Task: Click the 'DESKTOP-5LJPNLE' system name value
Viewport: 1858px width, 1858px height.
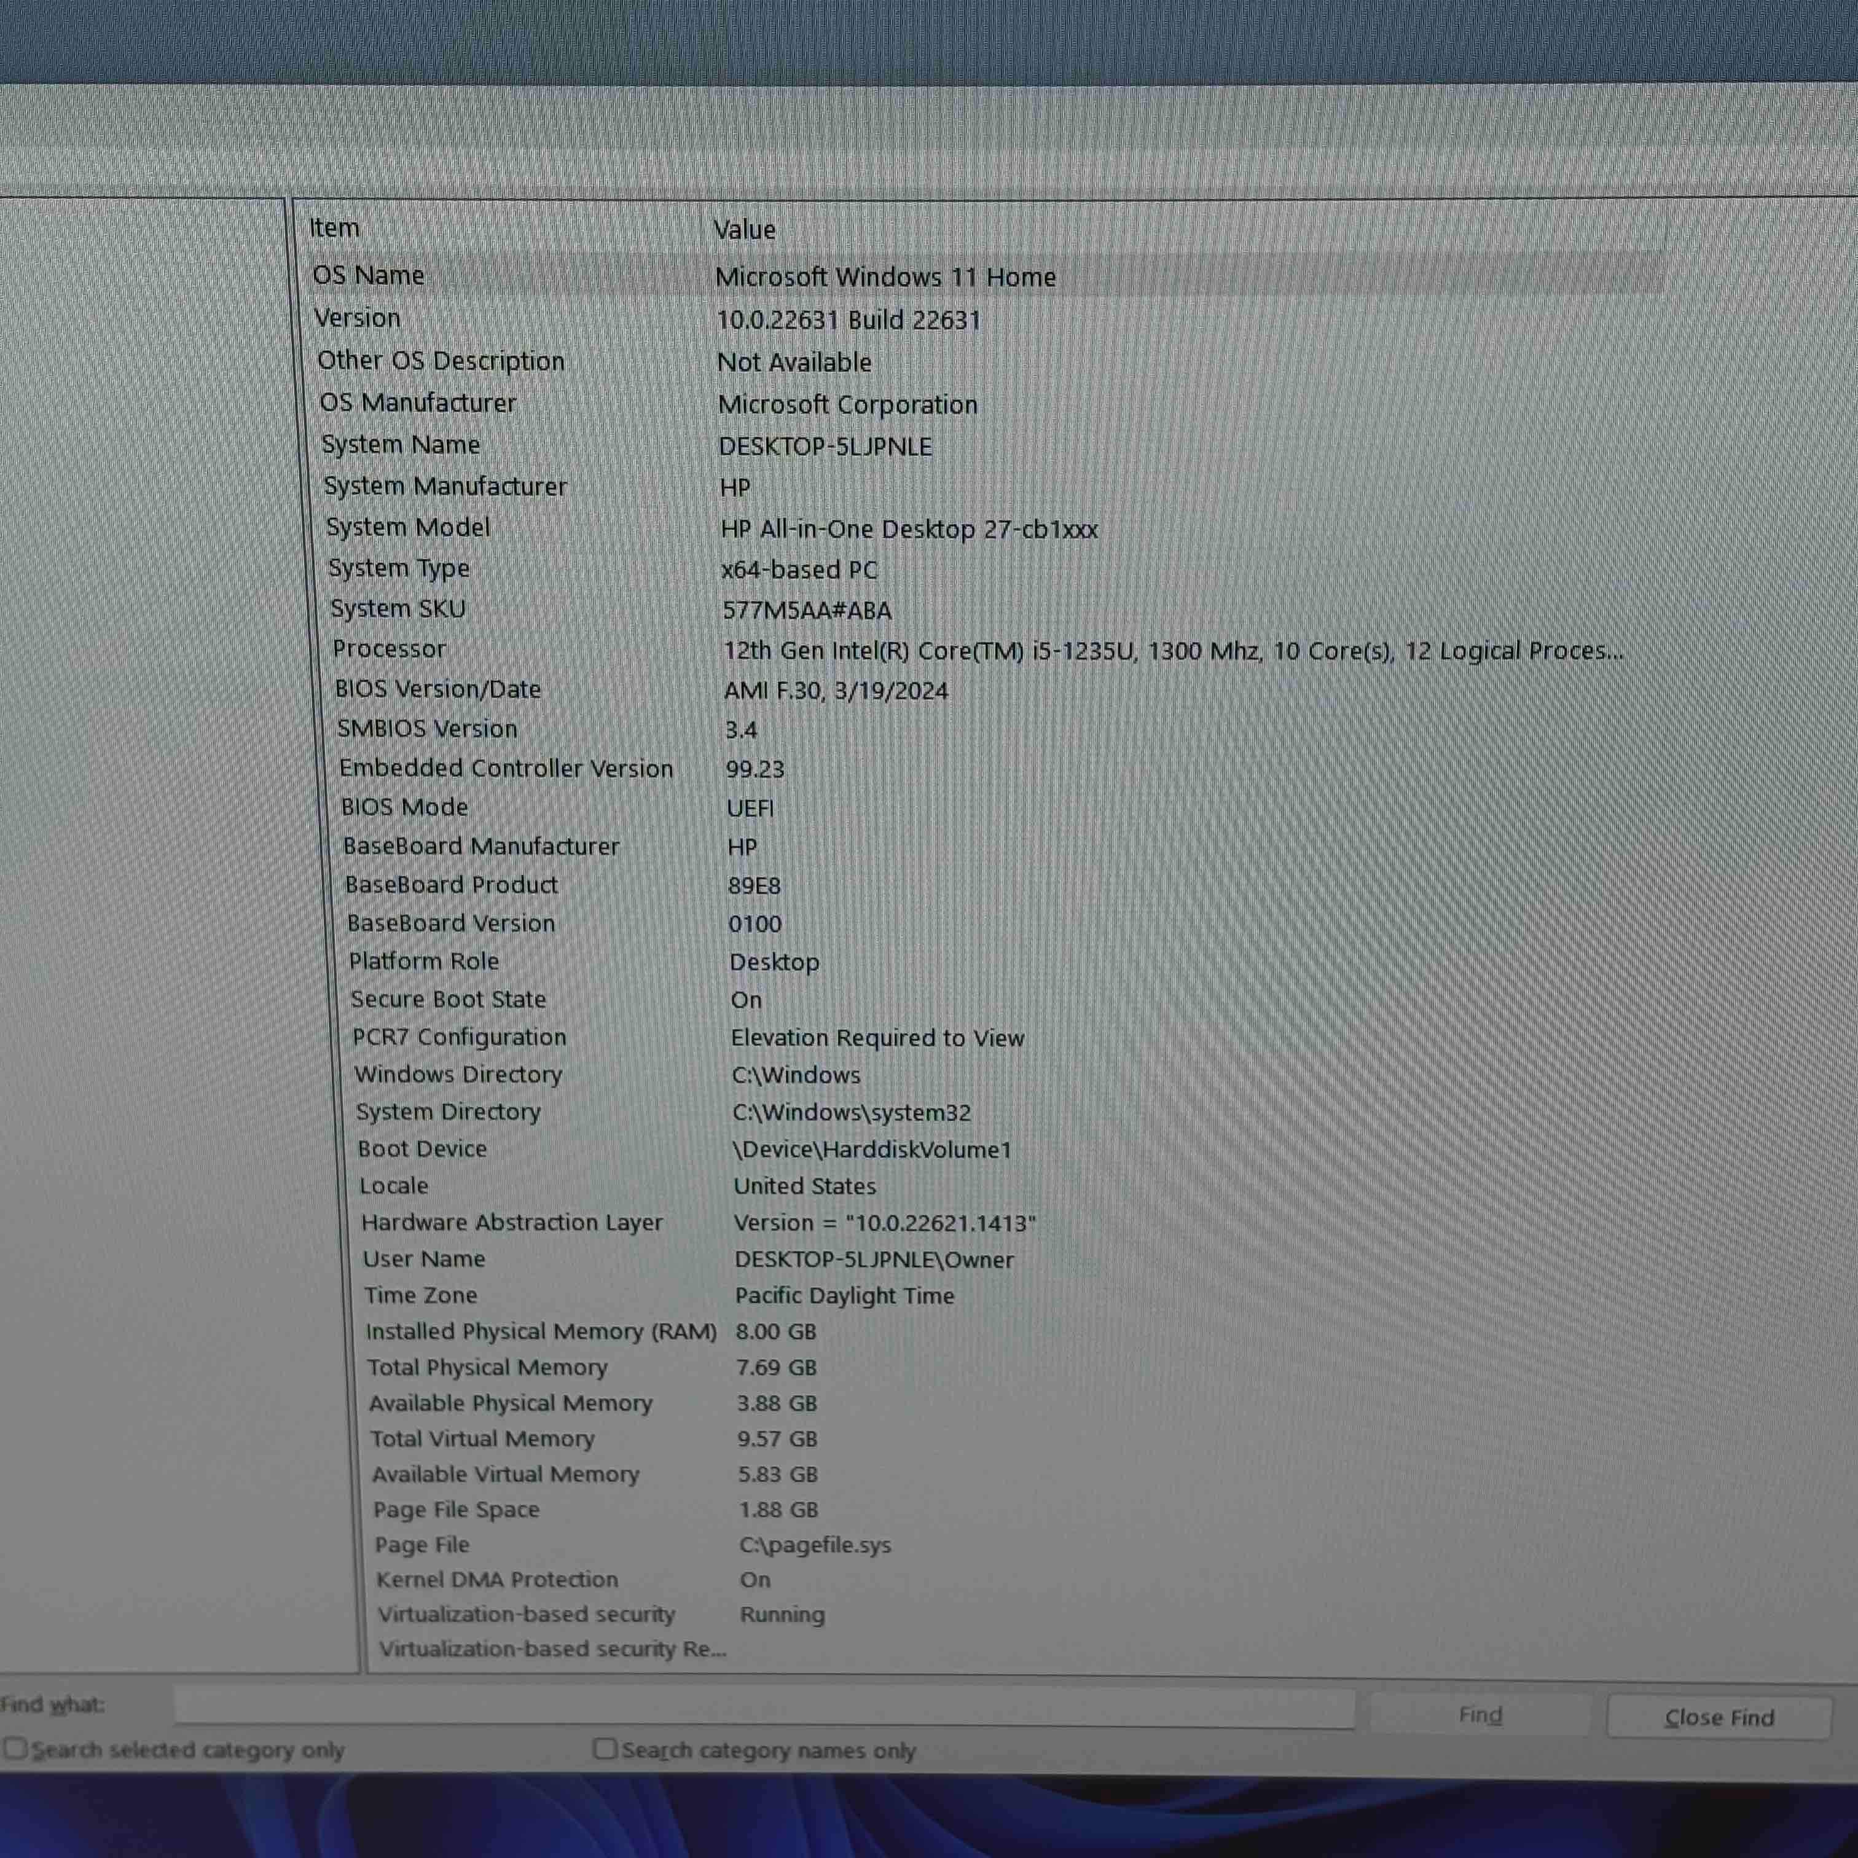Action: 825,446
